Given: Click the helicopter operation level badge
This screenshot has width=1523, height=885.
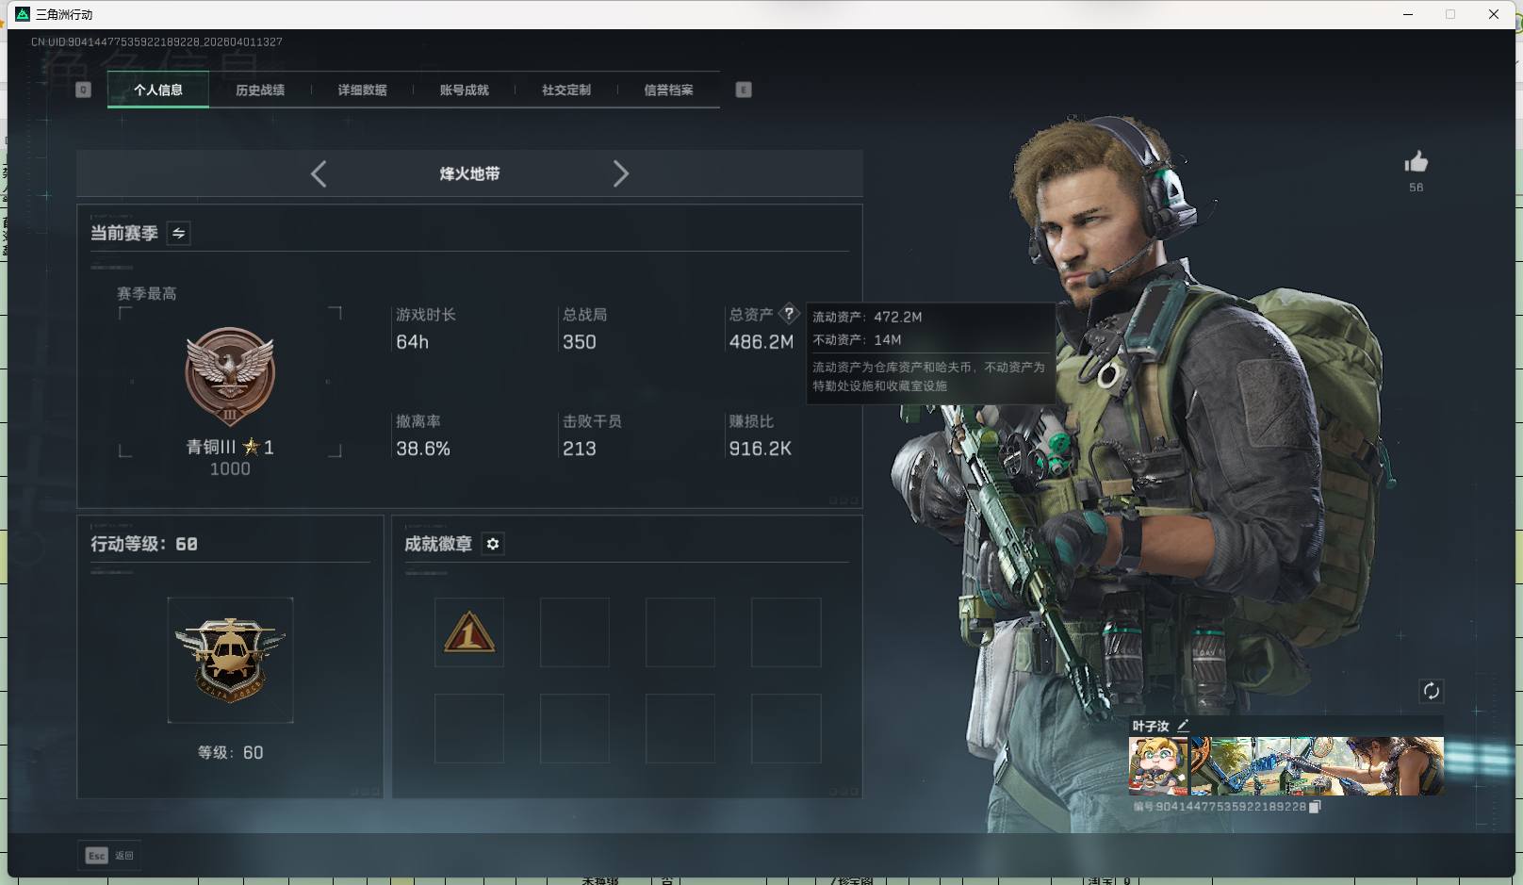Looking at the screenshot, I should coord(230,660).
